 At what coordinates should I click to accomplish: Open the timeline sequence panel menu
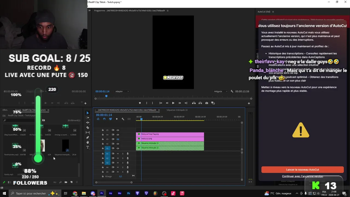tap(159, 110)
